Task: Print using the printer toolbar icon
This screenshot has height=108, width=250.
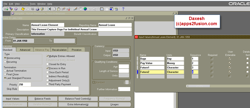Action: tap(37, 9)
